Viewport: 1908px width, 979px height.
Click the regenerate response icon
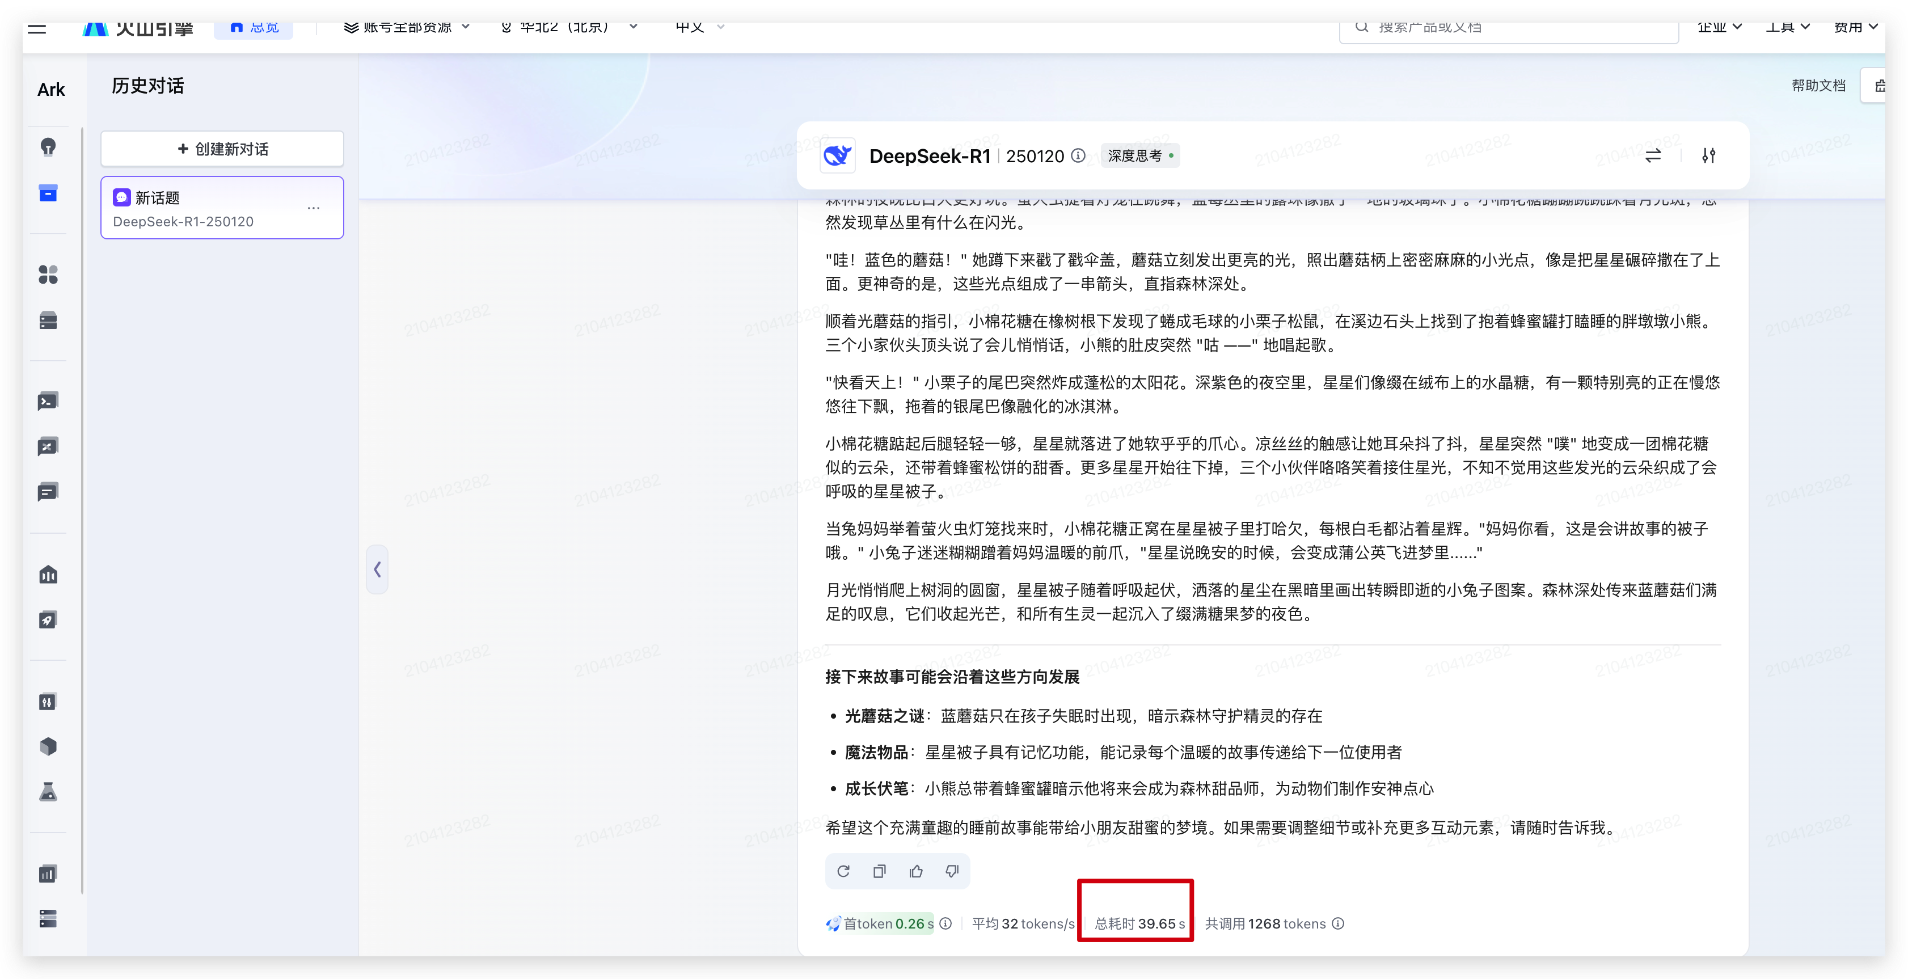tap(843, 871)
